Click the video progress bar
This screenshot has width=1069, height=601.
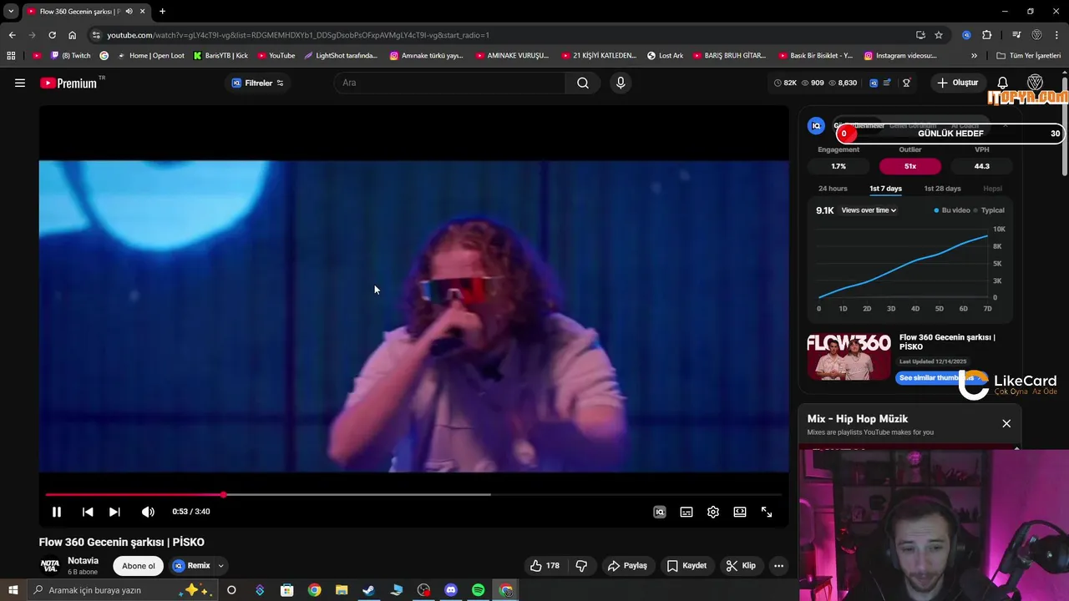413,495
